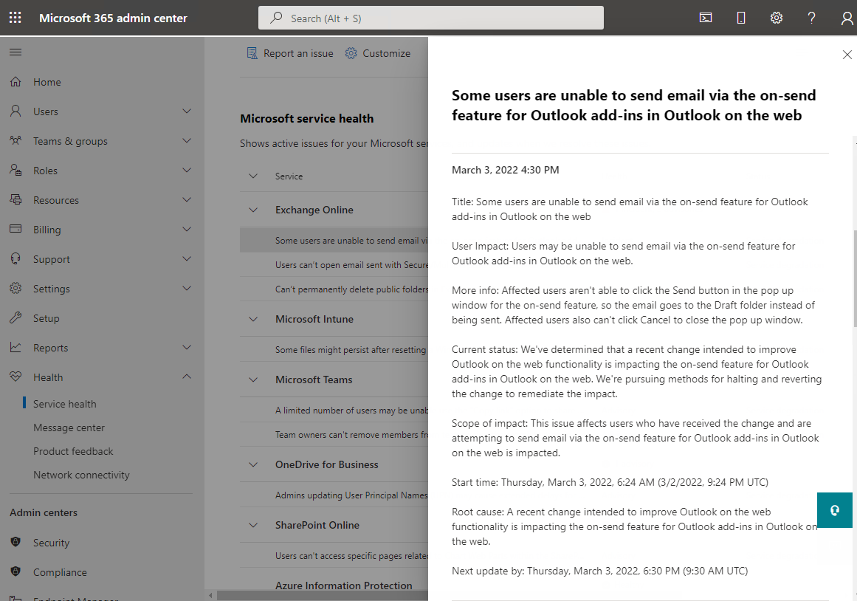Open support with the teal headset button
Image resolution: width=857 pixels, height=601 pixels.
[835, 510]
